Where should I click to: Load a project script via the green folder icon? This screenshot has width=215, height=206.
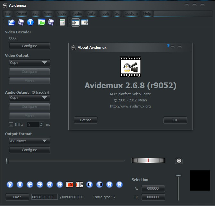pos(42,22)
